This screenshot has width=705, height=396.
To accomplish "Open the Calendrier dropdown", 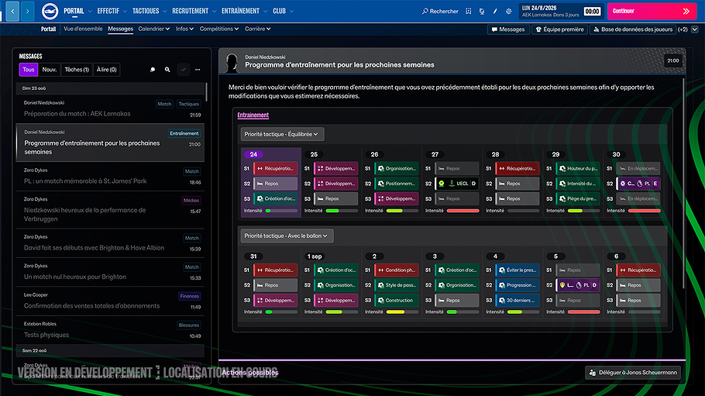I will [x=153, y=29].
